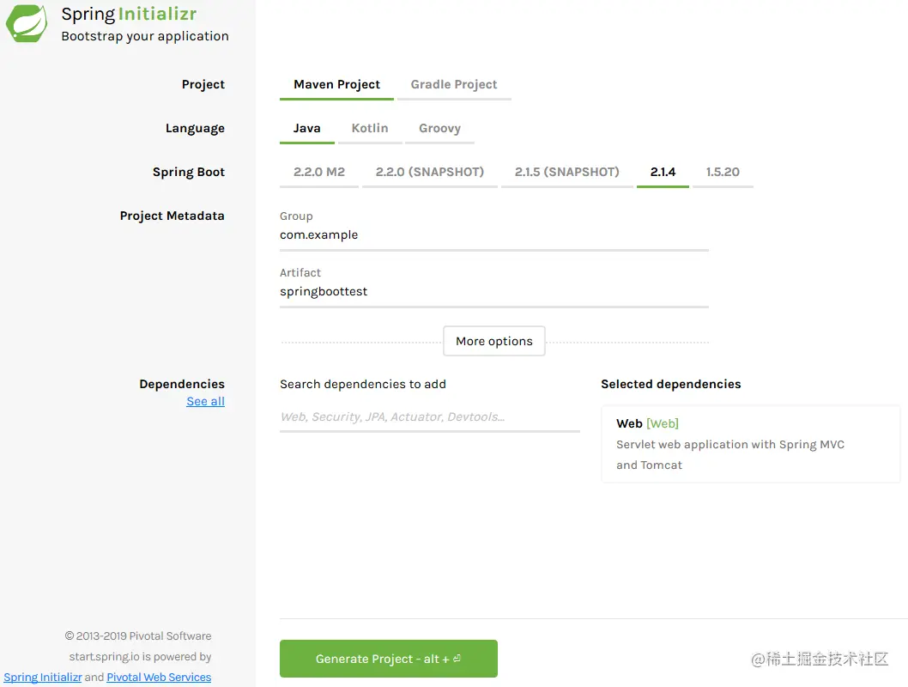908x687 pixels.
Task: Click the Spring Initializr title text
Action: click(x=129, y=14)
